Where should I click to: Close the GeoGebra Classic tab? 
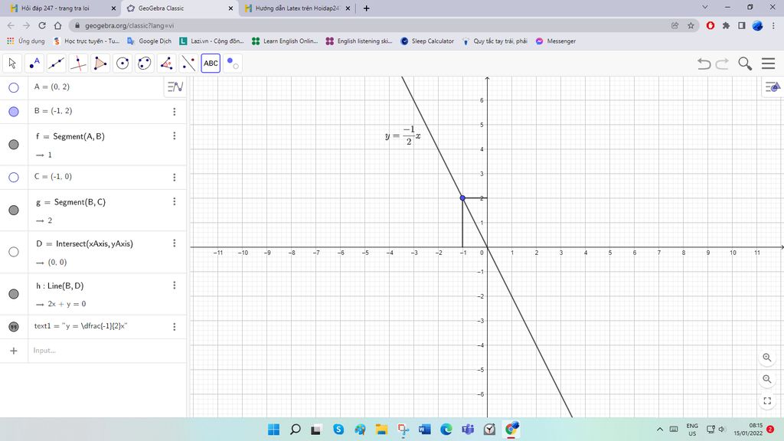(x=230, y=8)
